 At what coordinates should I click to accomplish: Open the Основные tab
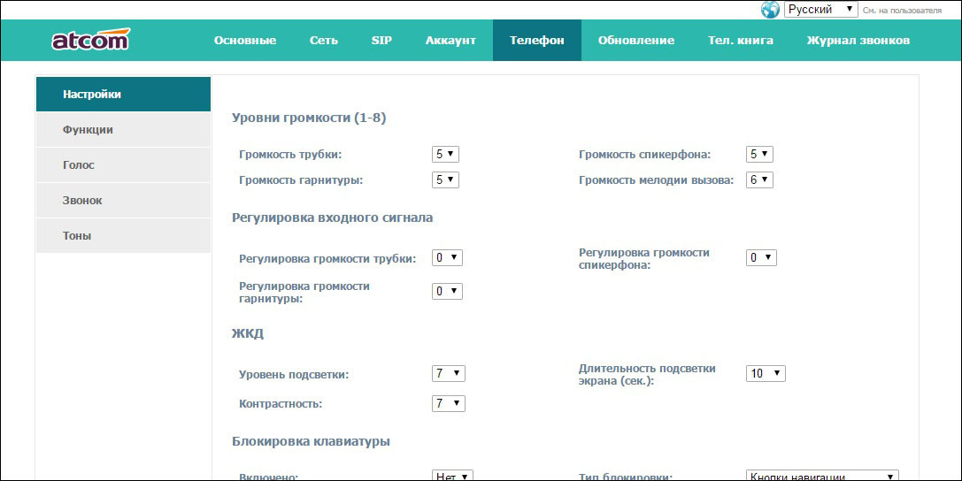click(x=245, y=41)
